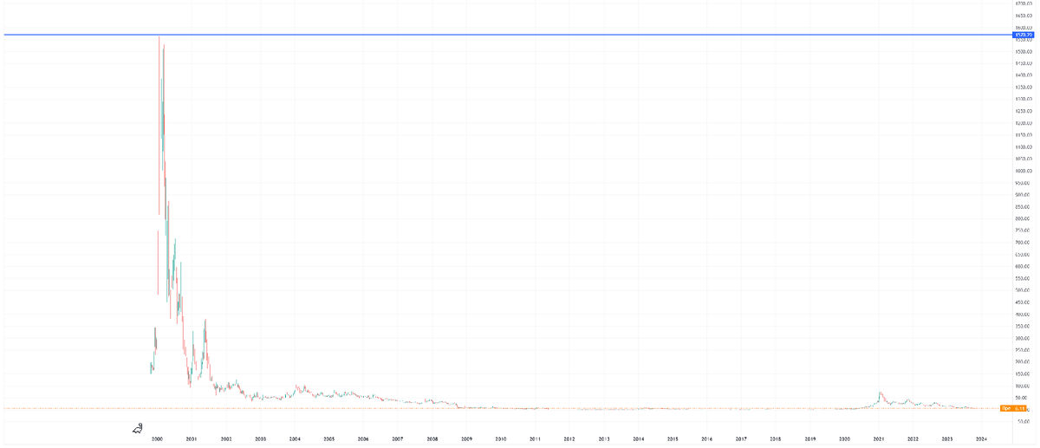Click the 2023 year label on time axis
The width and height of the screenshot is (1040, 448).
pyautogui.click(x=947, y=439)
